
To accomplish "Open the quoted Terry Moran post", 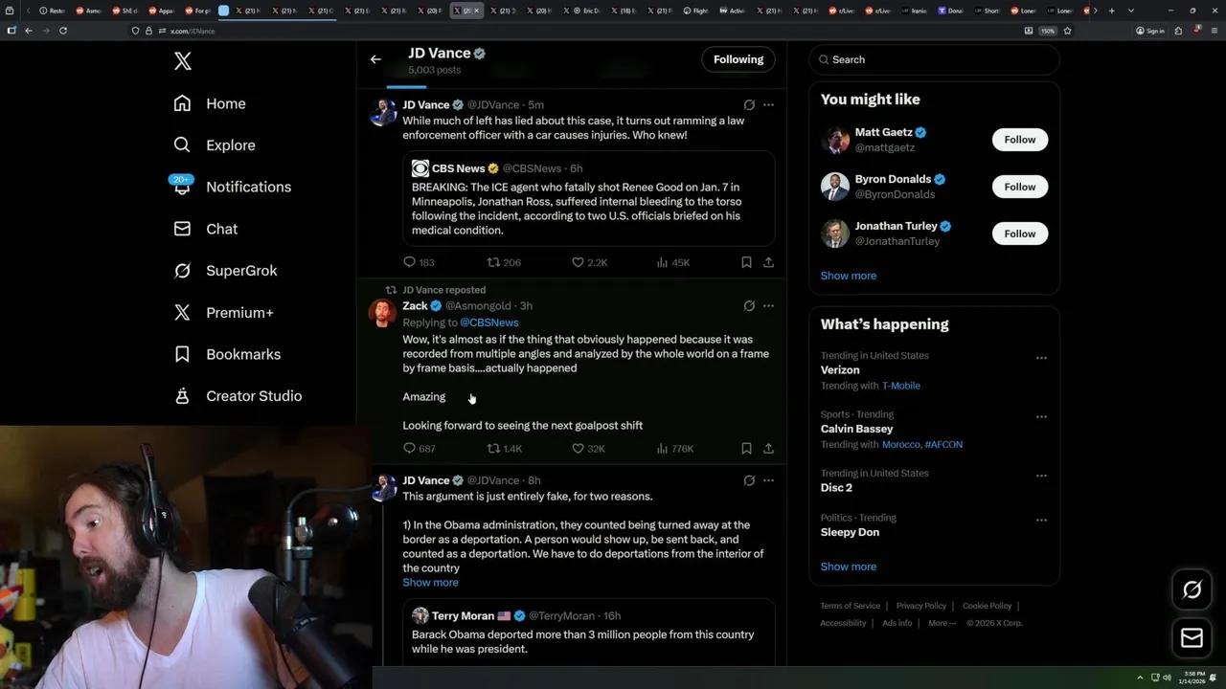I will 588,633.
